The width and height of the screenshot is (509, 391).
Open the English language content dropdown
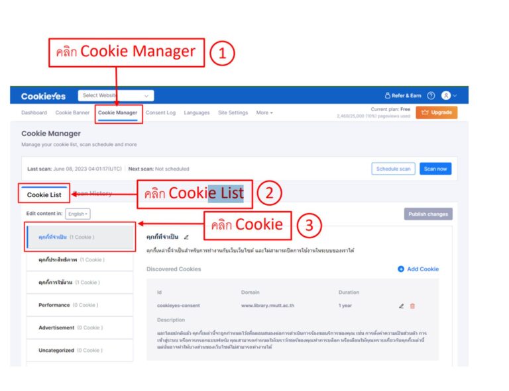pyautogui.click(x=78, y=214)
